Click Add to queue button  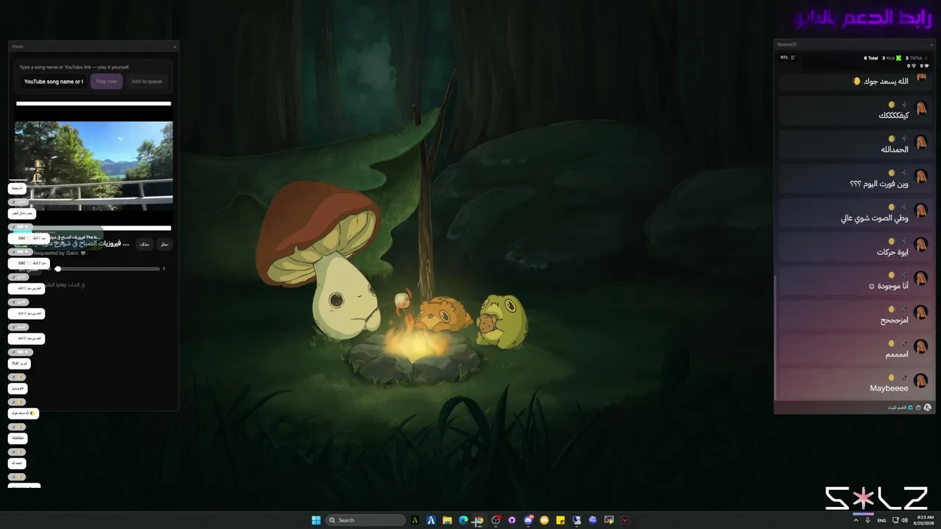(x=147, y=82)
